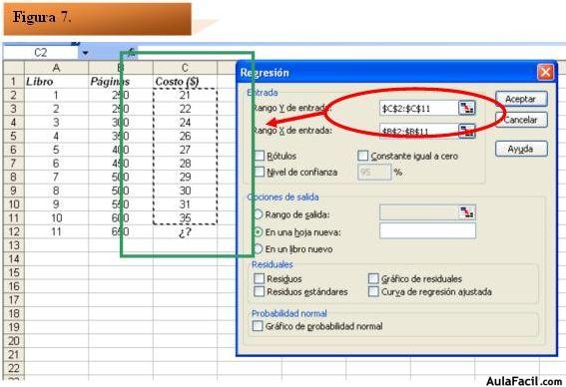Choose En un libro nuevo radio option
This screenshot has width=566, height=387.
tap(259, 249)
